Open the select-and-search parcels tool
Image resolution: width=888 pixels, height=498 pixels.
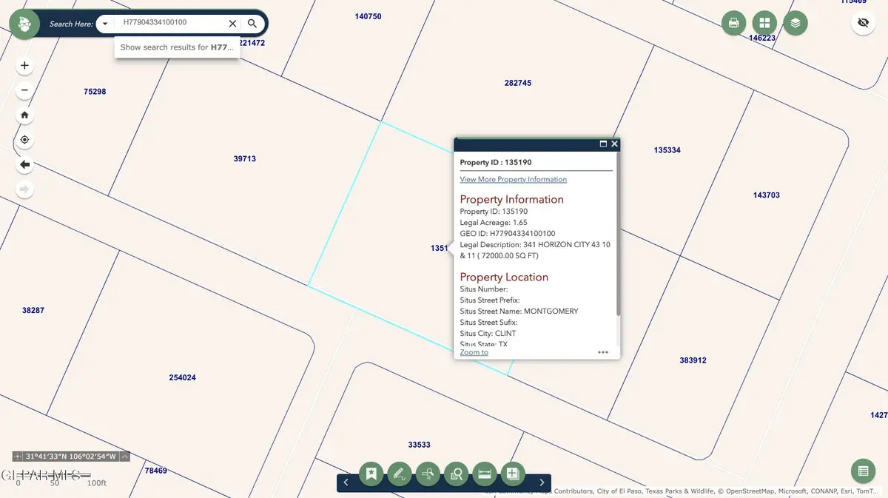point(428,474)
